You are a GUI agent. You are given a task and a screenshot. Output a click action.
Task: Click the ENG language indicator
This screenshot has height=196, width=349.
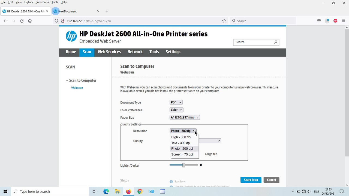click(x=316, y=192)
